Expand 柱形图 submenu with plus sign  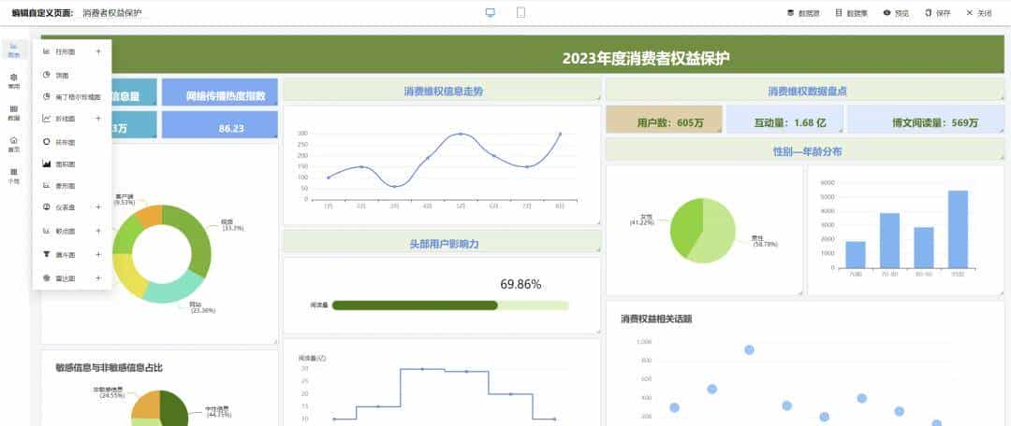tap(98, 51)
